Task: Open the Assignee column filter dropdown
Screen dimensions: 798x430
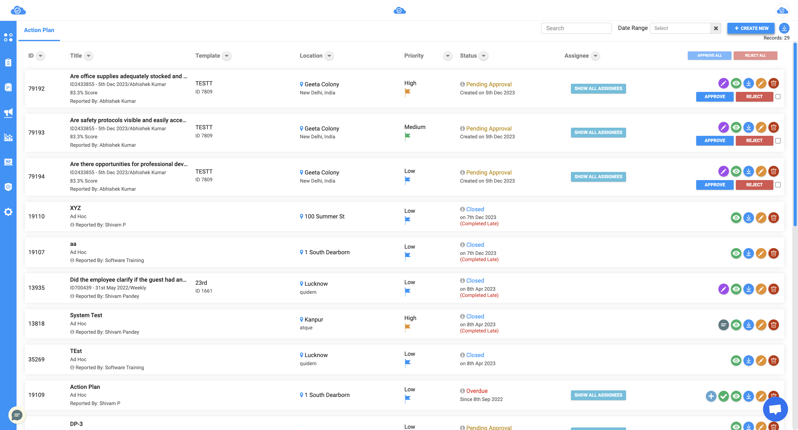Action: click(x=595, y=56)
